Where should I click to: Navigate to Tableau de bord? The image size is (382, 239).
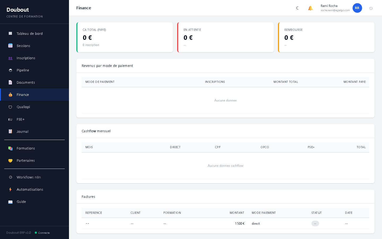click(29, 33)
